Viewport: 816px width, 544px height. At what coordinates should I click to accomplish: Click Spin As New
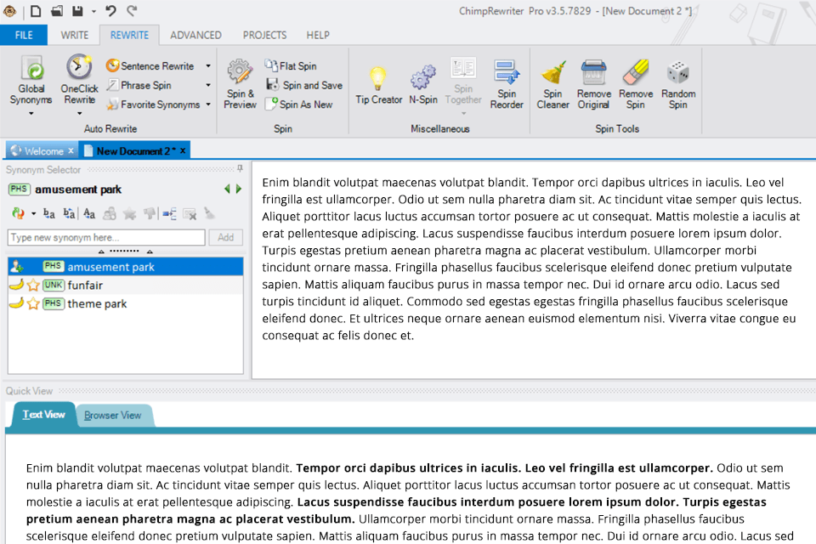[298, 104]
